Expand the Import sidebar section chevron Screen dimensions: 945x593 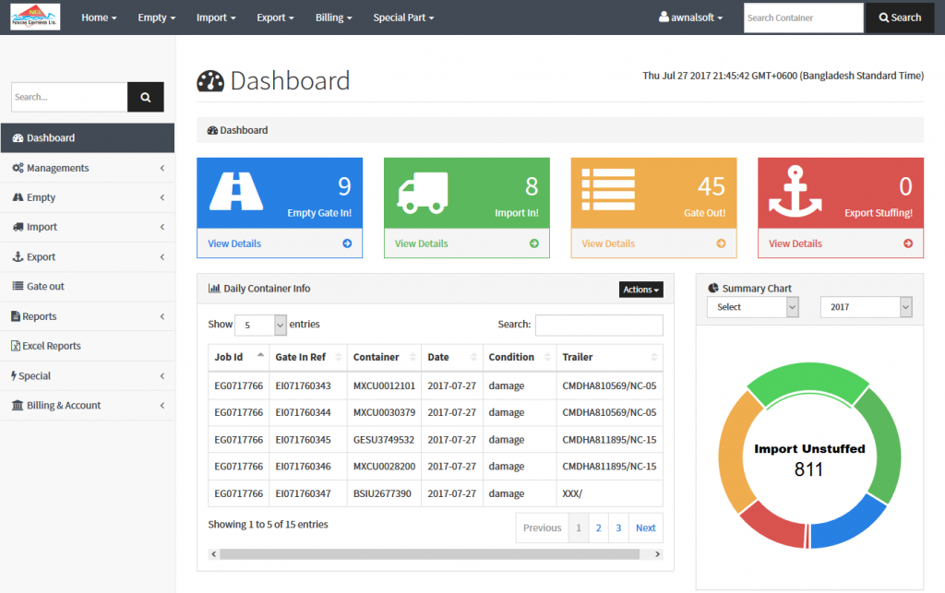(x=162, y=227)
